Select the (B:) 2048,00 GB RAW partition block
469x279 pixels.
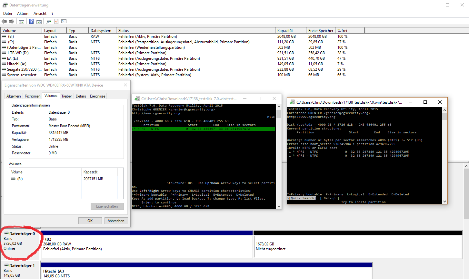[x=147, y=244]
